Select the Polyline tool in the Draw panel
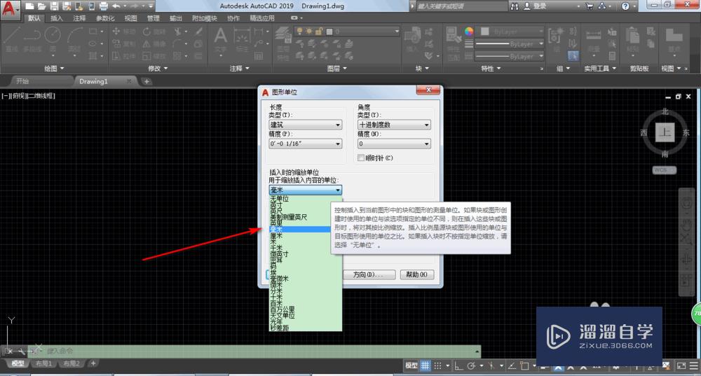This screenshot has width=701, height=376. (32, 39)
